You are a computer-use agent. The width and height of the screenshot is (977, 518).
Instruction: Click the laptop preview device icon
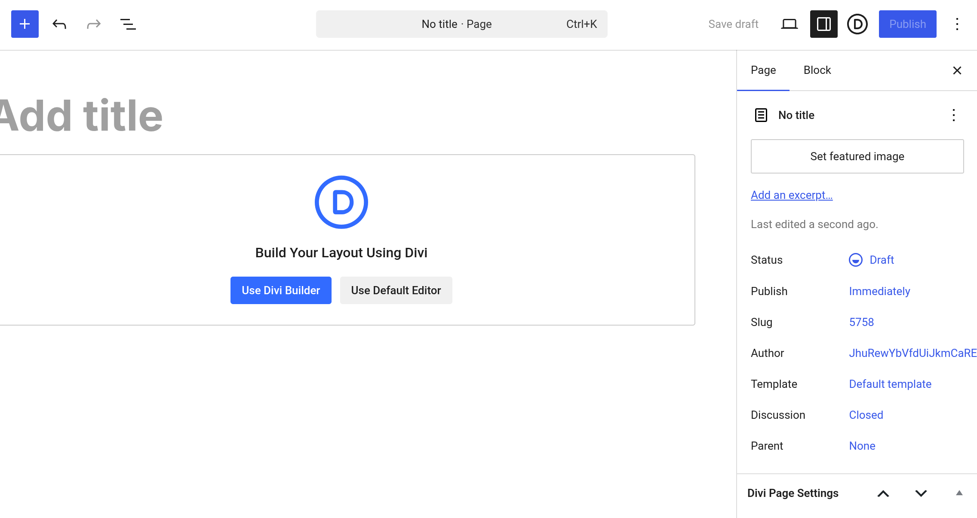(x=789, y=24)
